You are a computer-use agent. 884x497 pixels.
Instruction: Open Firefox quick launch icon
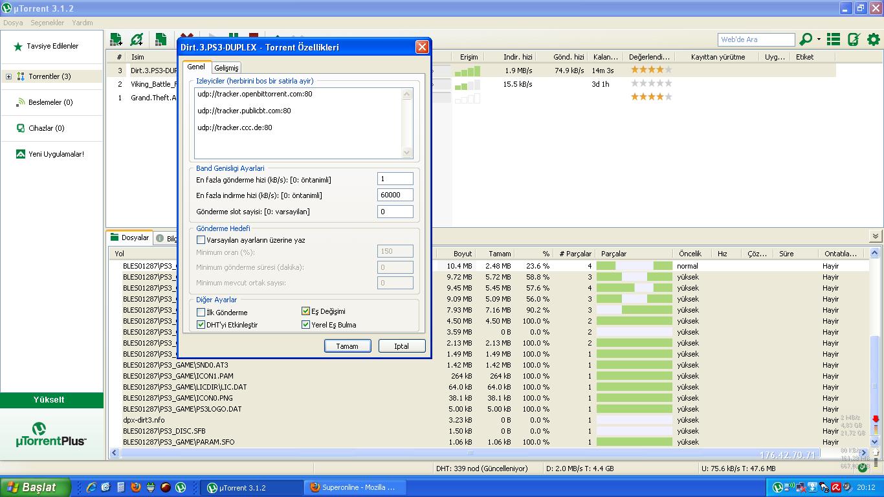(136, 487)
